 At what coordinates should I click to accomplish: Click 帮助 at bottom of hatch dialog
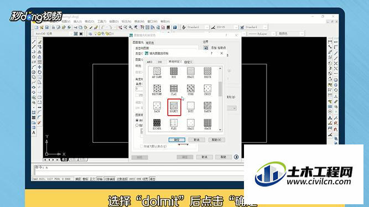[224, 157]
